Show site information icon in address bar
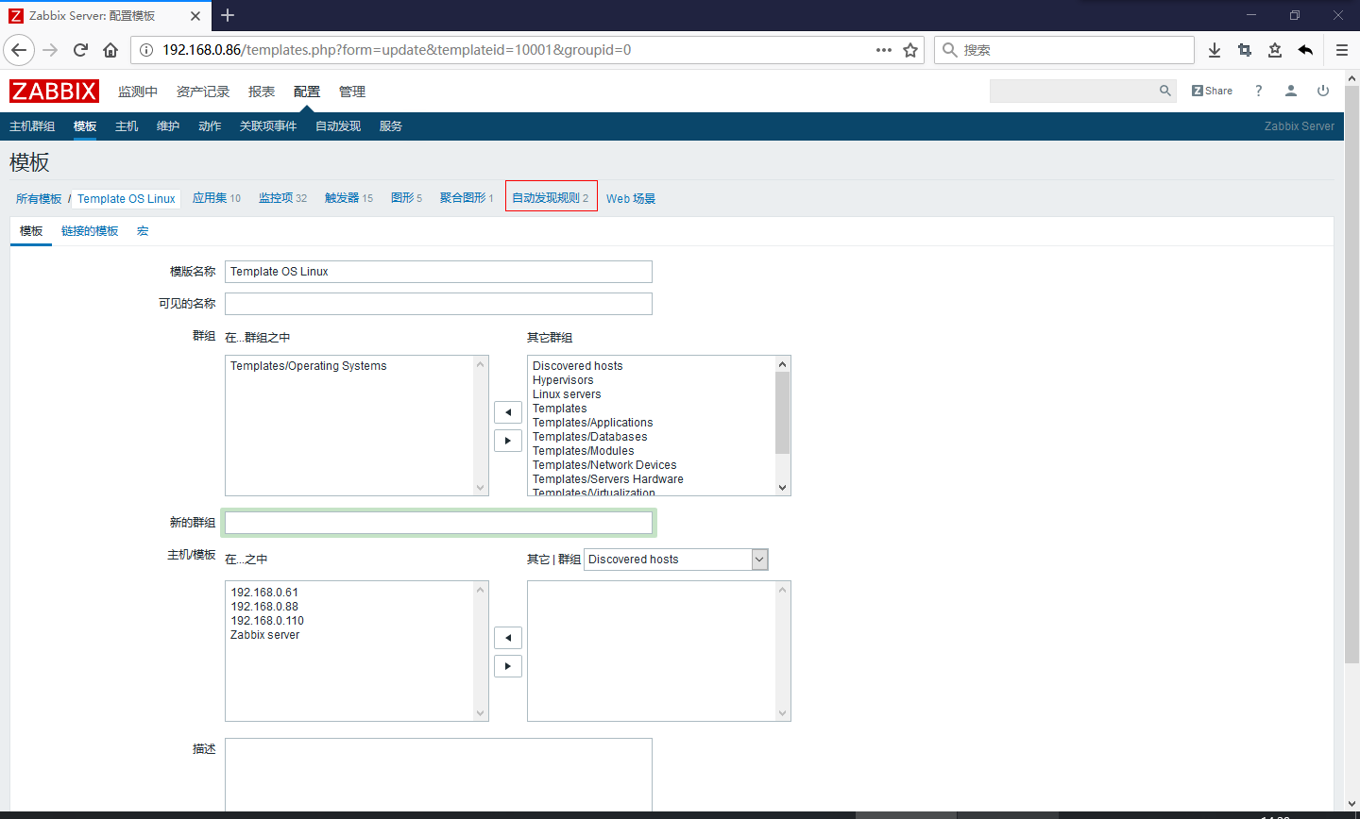The height and width of the screenshot is (819, 1360). [146, 50]
